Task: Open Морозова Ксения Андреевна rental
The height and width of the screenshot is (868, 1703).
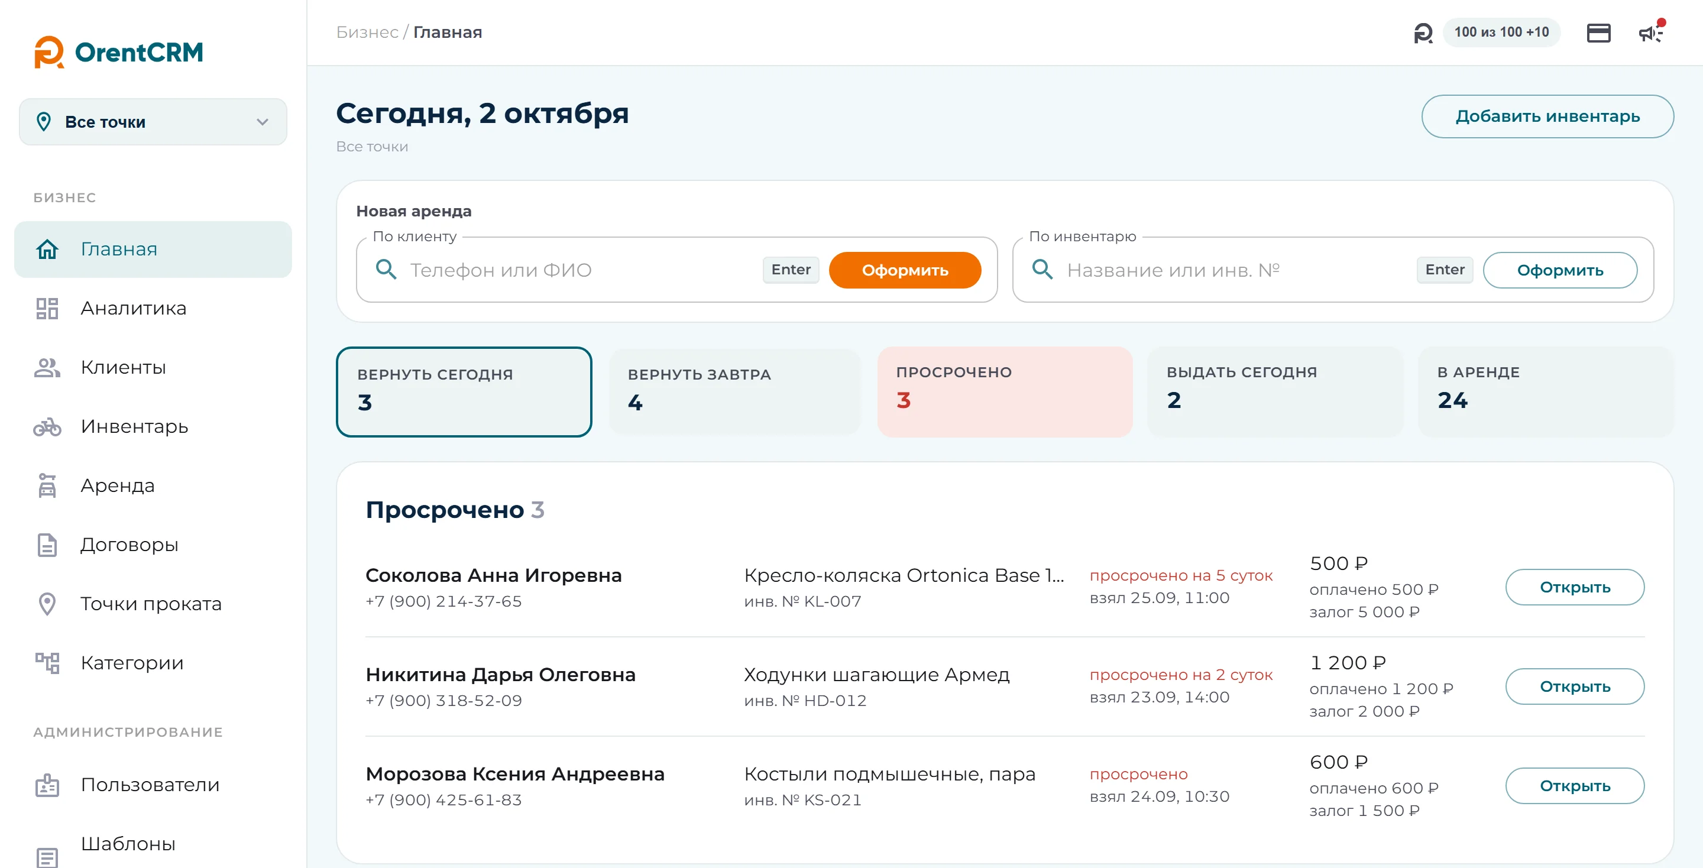Action: 1574,785
